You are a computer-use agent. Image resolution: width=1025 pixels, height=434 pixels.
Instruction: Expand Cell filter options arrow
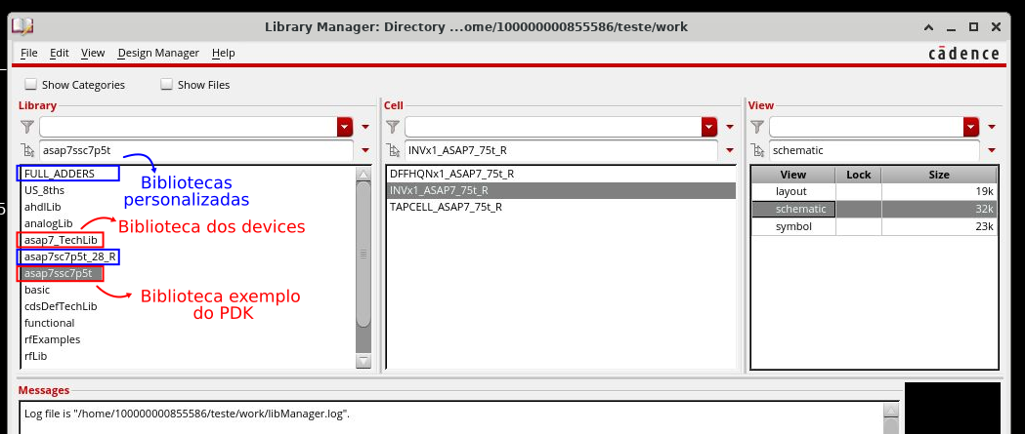[730, 127]
